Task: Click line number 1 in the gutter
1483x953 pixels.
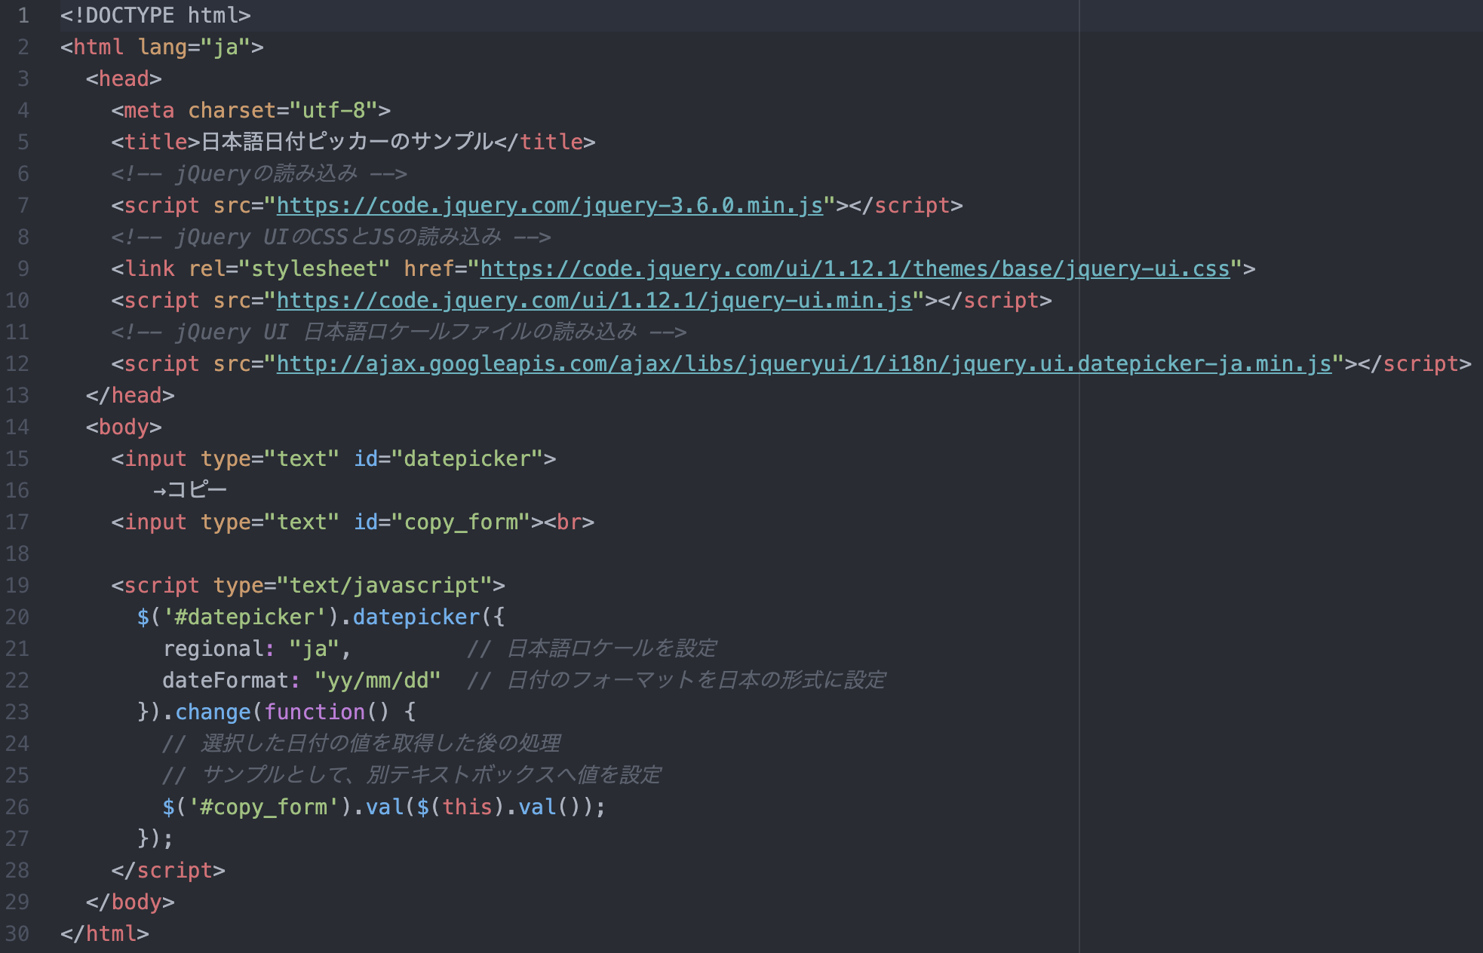Action: pos(23,15)
